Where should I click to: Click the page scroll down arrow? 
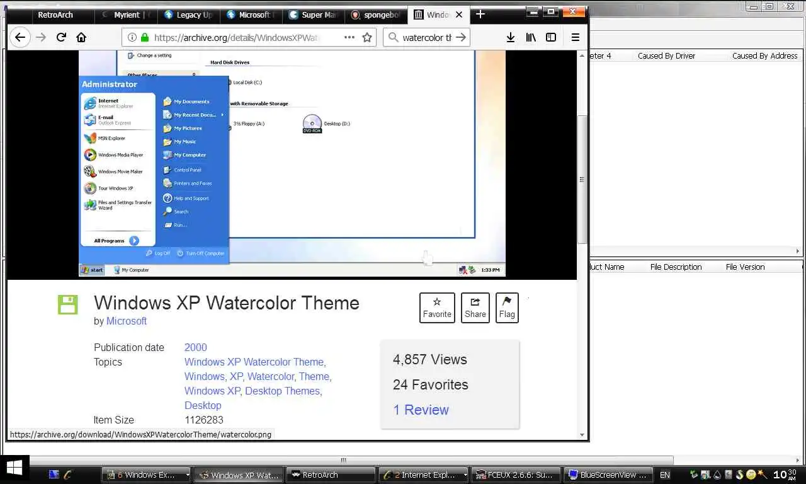coord(582,434)
